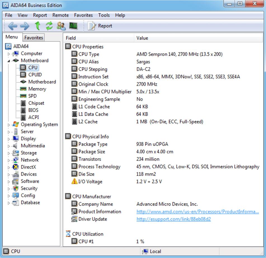Click the Value column header
The width and height of the screenshot is (266, 258).
142,38
